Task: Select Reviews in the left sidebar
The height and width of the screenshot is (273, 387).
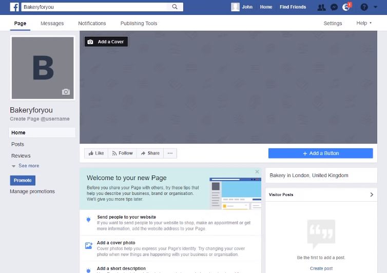Action: pyautogui.click(x=21, y=155)
